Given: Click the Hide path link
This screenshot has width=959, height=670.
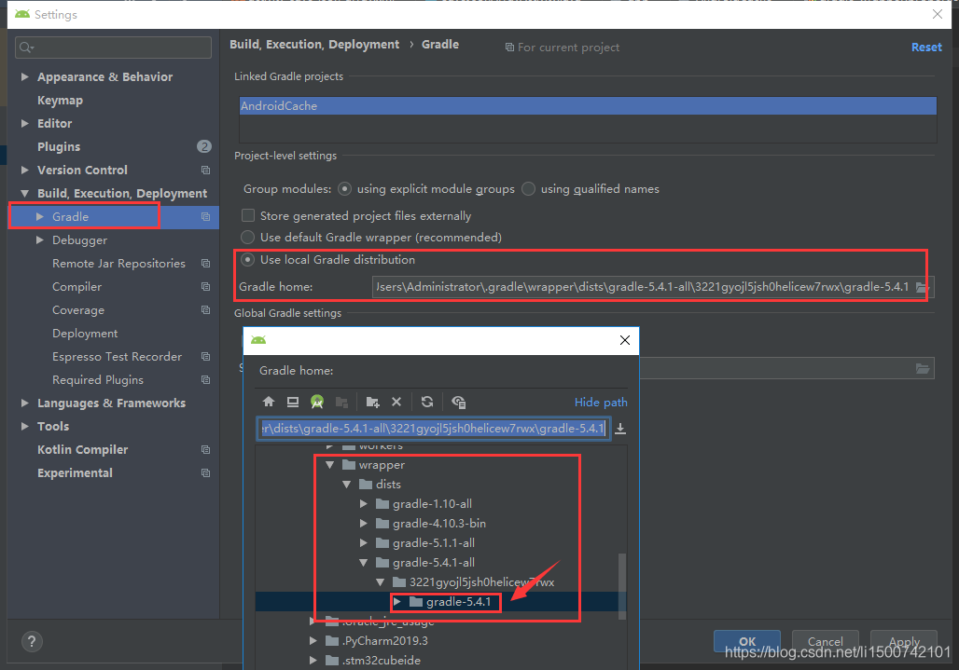Looking at the screenshot, I should [601, 402].
